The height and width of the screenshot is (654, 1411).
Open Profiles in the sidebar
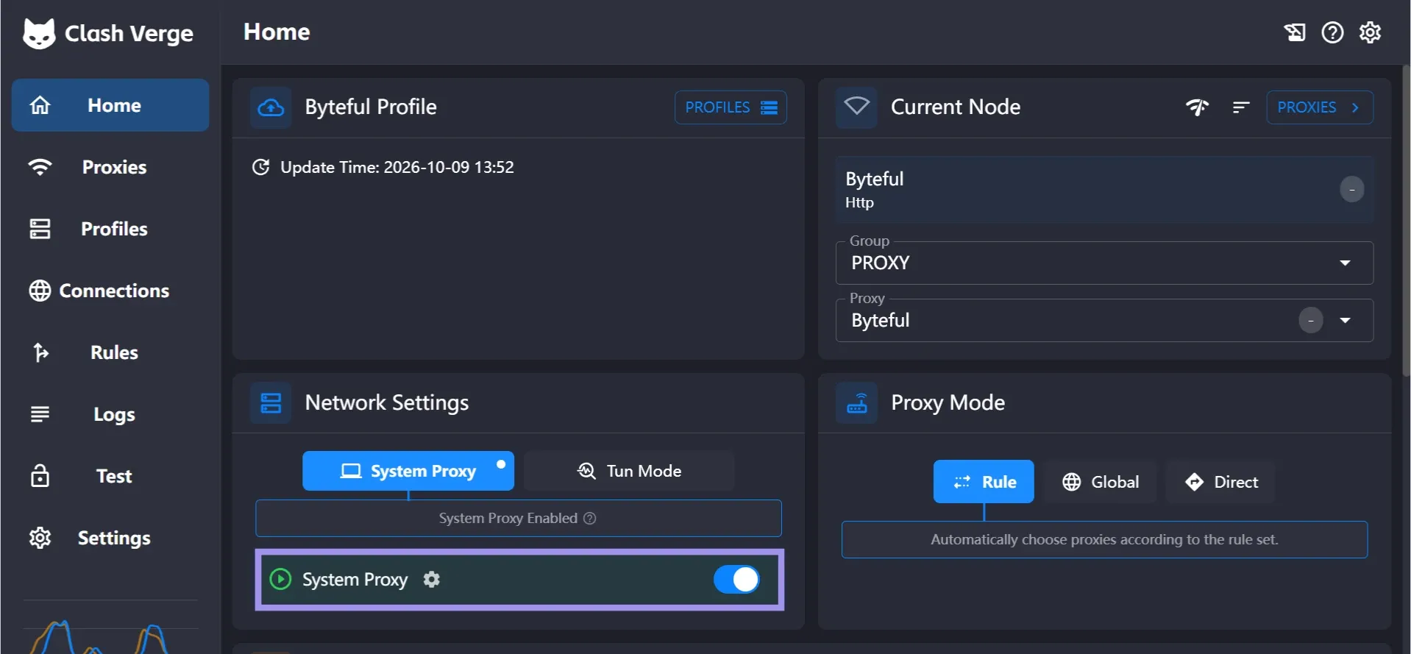110,229
